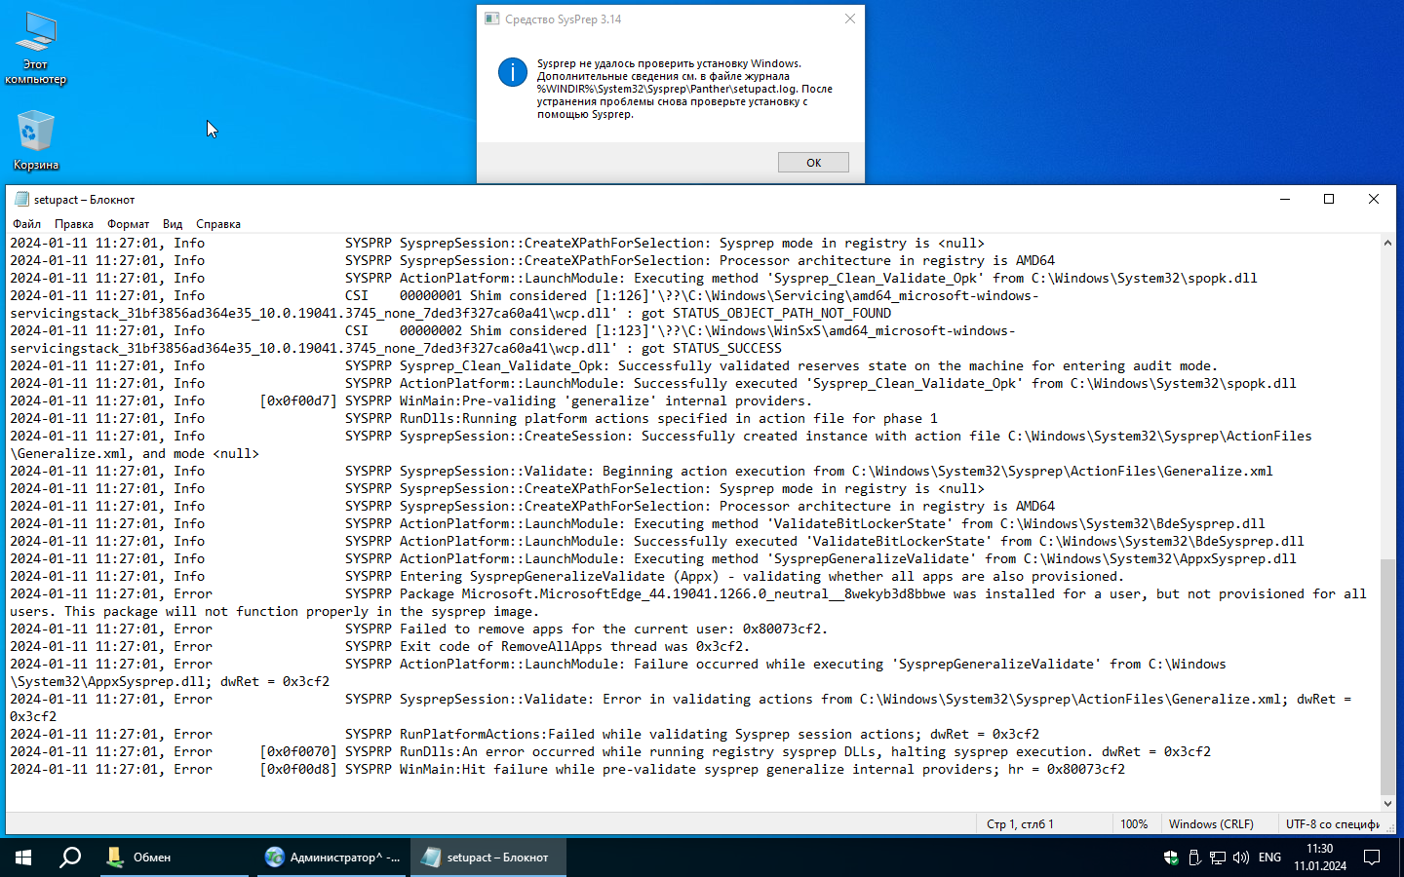
Task: Open the network tray icon
Action: [x=1218, y=858]
